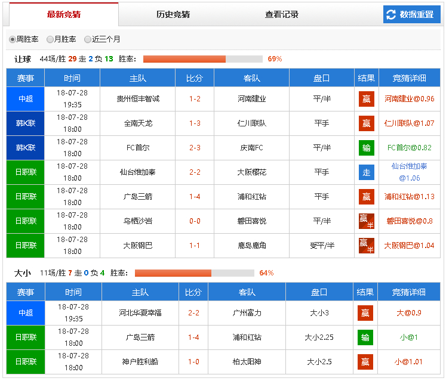Click score 0-0 in 鸟栖沙岩 row
The image size is (446, 381).
point(195,221)
